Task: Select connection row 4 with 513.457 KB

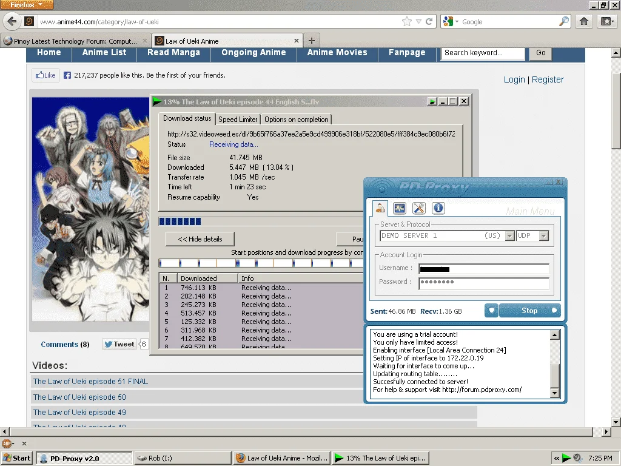Action: [261, 313]
